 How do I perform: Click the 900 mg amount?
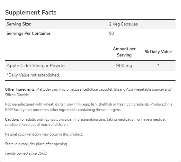tap(124, 66)
